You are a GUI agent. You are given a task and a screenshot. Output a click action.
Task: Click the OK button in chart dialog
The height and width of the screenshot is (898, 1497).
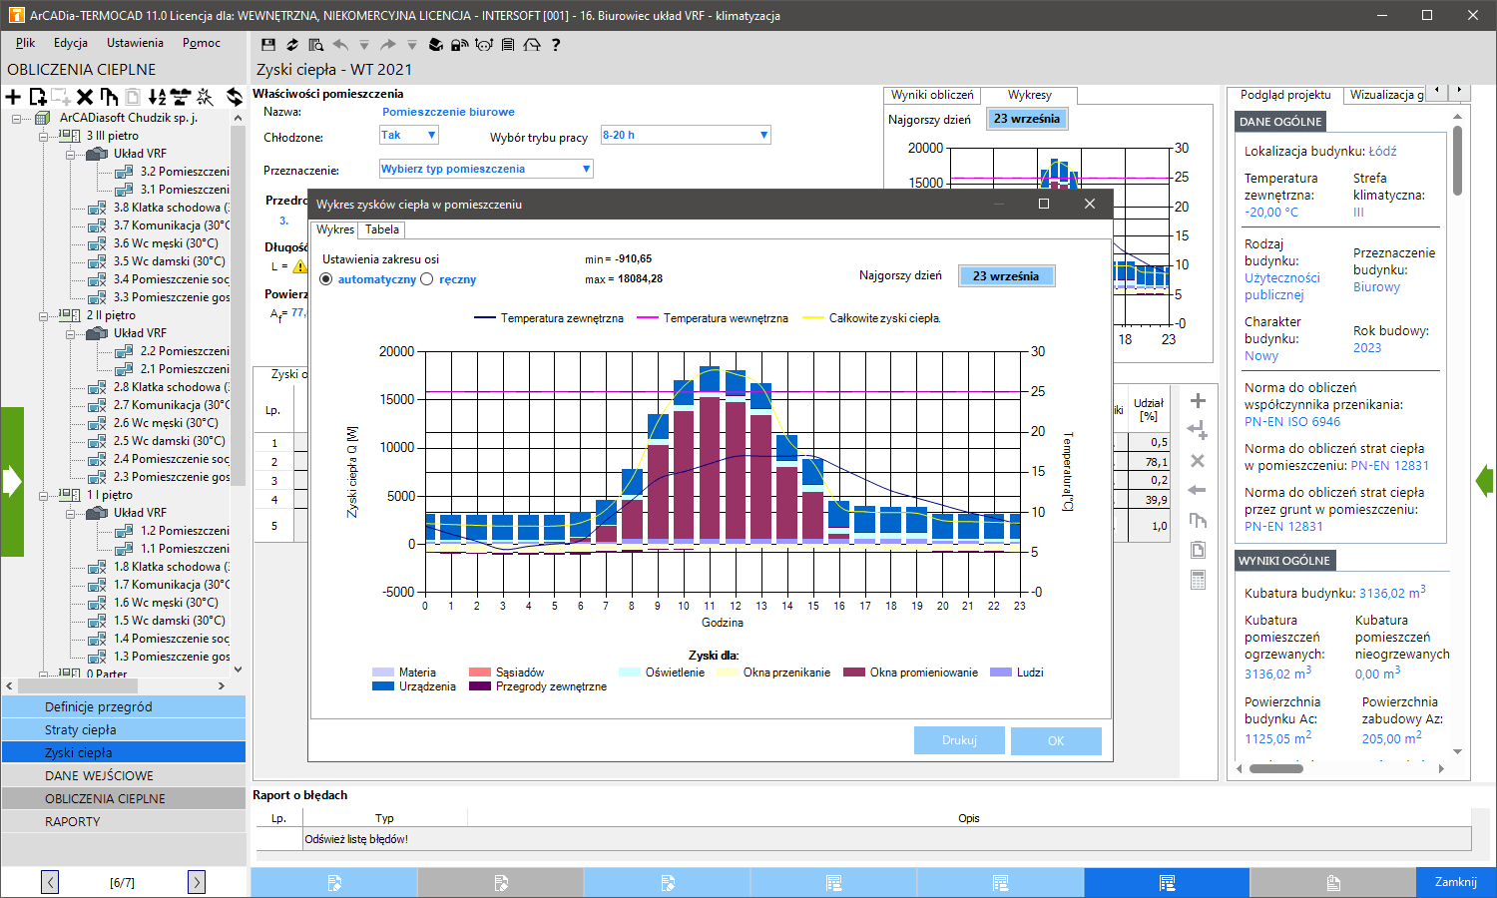(1056, 740)
